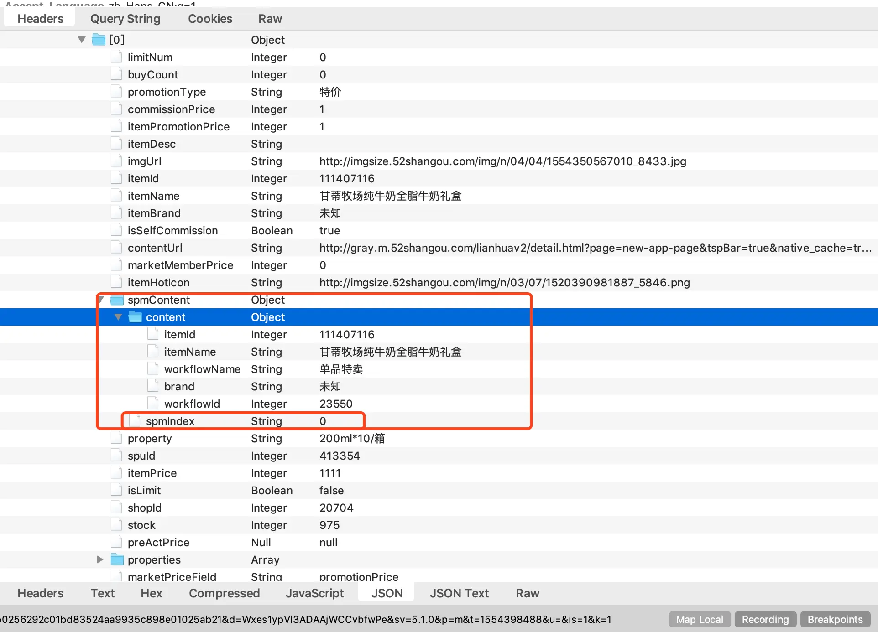Click the file icon beside workflowName
878x632 pixels.
pos(153,369)
